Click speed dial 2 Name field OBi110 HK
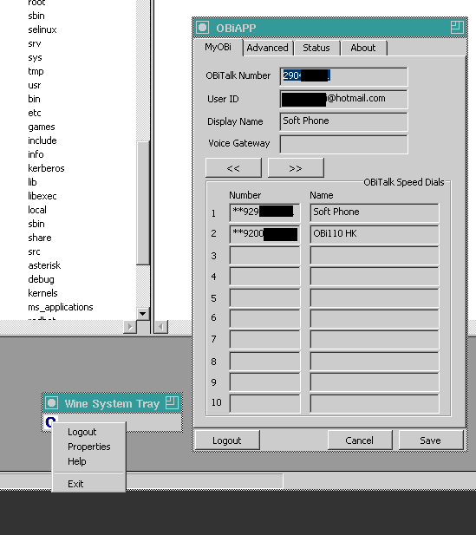Screen dimensions: 476x535 click(375, 234)
